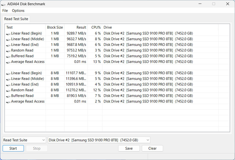Screen dimensions: 235x160
Task: Click the disabled Stop button
Action: click(37, 148)
